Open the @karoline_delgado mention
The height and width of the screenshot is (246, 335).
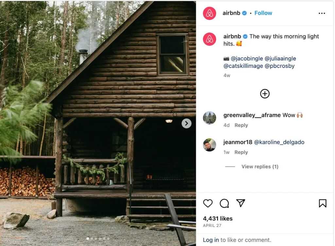tap(279, 142)
